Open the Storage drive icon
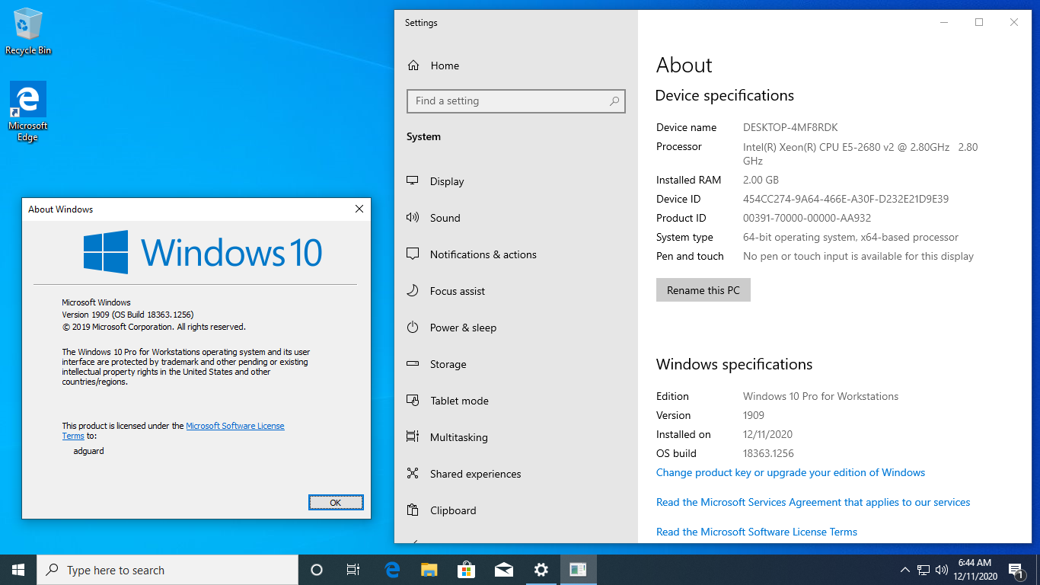 tap(413, 364)
